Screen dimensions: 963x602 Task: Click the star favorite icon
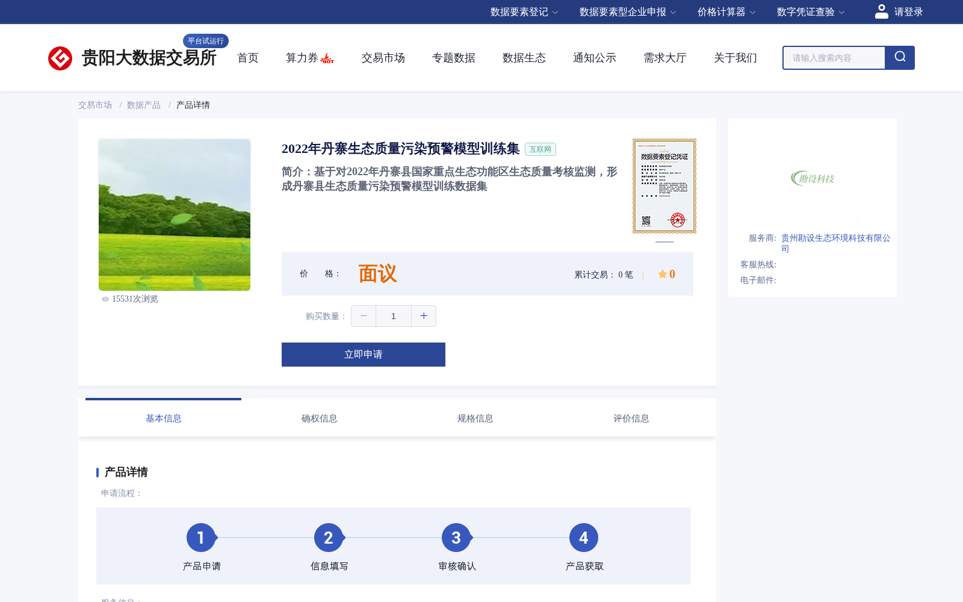[662, 274]
